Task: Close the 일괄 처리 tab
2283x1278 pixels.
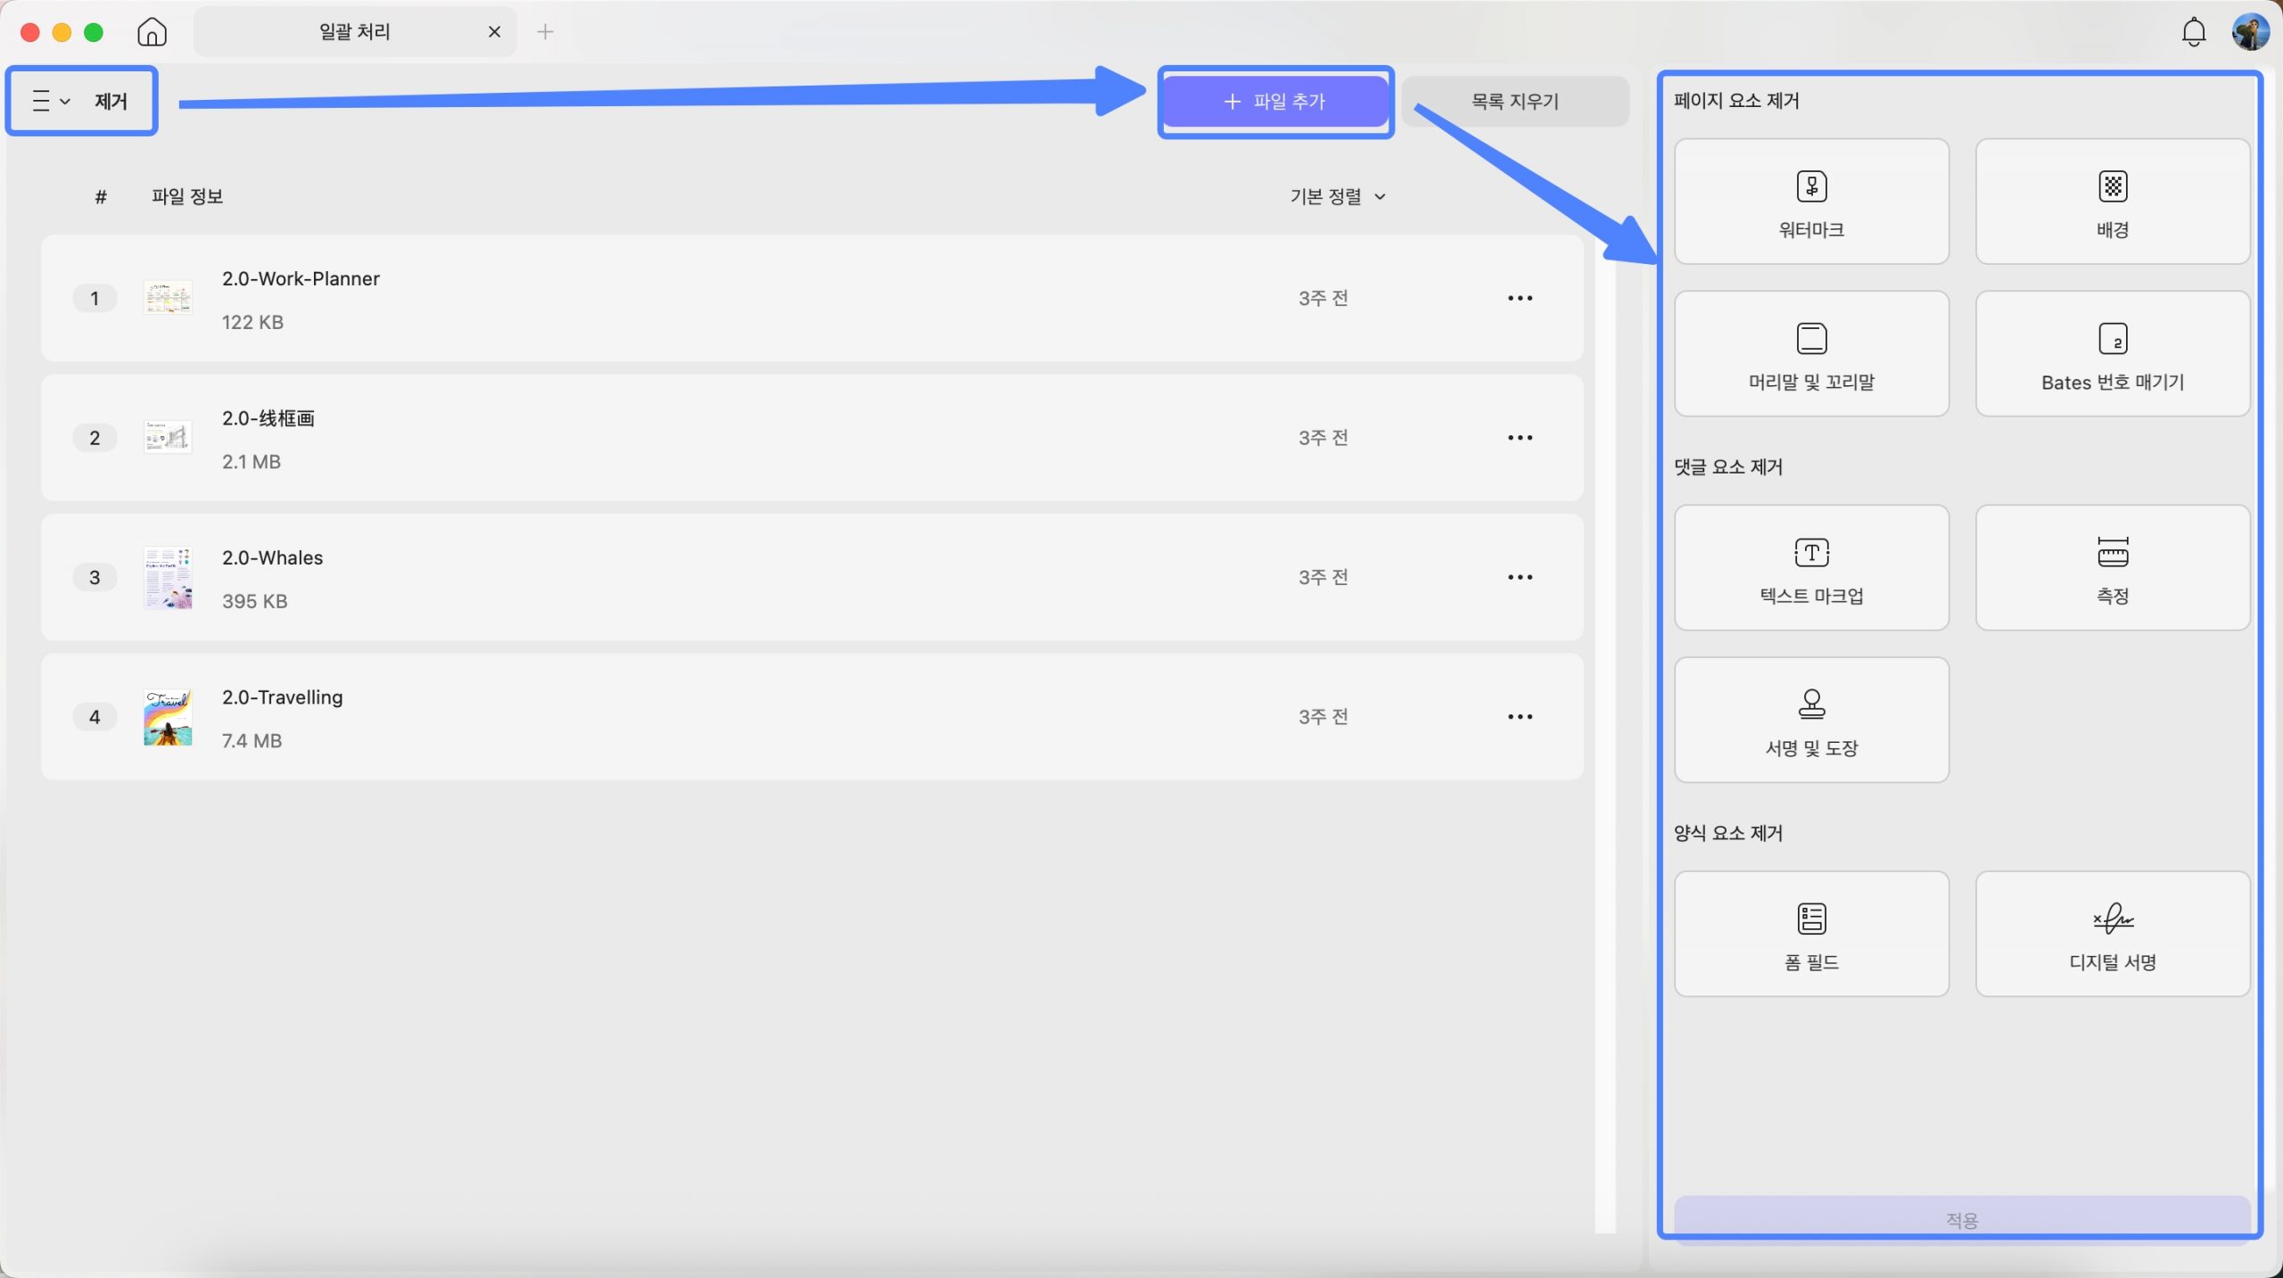Action: click(x=494, y=32)
